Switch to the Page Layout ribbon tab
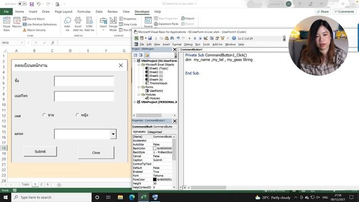 coord(63,11)
